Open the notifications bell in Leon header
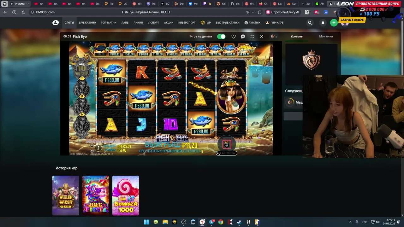Screen dimensions: 404x227 click(x=323, y=23)
